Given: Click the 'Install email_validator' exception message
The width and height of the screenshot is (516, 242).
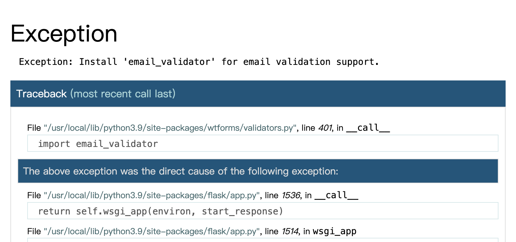Looking at the screenshot, I should [199, 62].
